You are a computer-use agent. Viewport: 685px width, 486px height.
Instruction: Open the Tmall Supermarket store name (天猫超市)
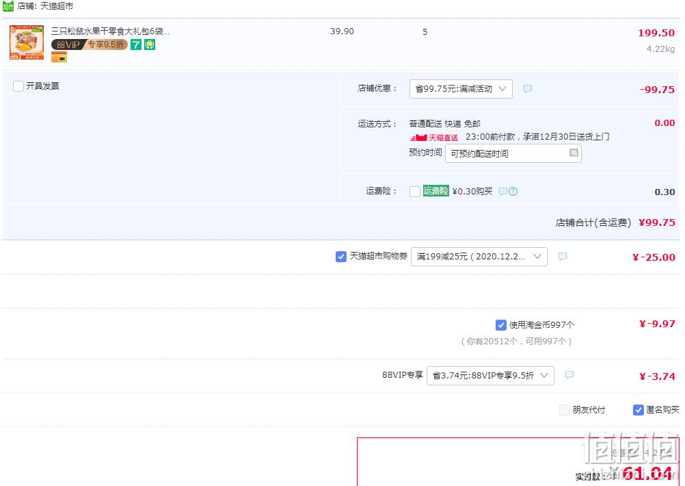coord(56,6)
